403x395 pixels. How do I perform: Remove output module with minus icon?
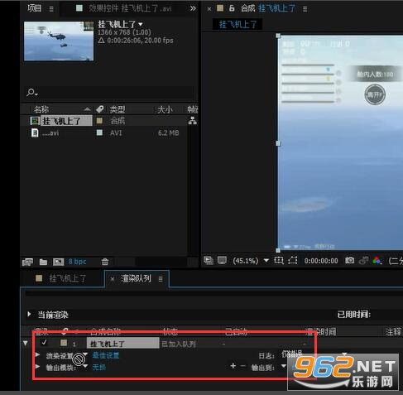(x=243, y=366)
